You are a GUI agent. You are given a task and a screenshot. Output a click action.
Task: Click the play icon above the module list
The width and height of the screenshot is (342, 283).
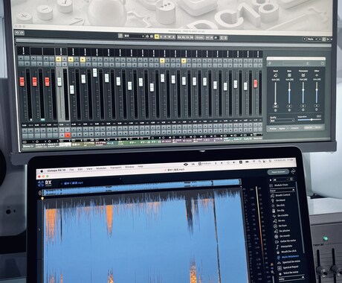[271, 179]
